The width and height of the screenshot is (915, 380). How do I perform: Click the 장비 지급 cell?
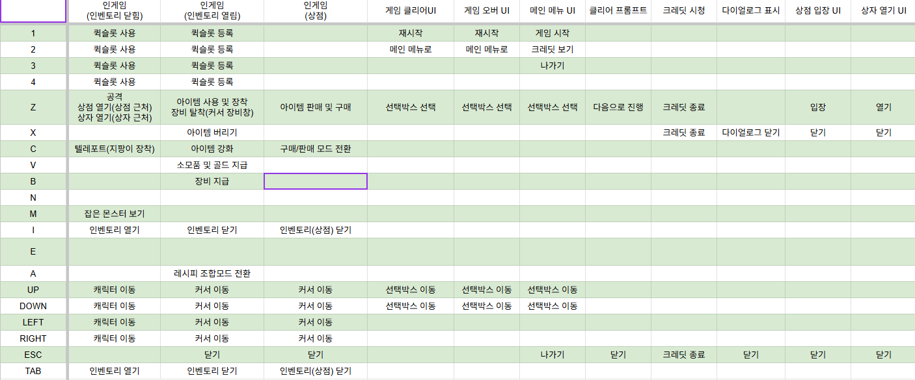coord(212,181)
